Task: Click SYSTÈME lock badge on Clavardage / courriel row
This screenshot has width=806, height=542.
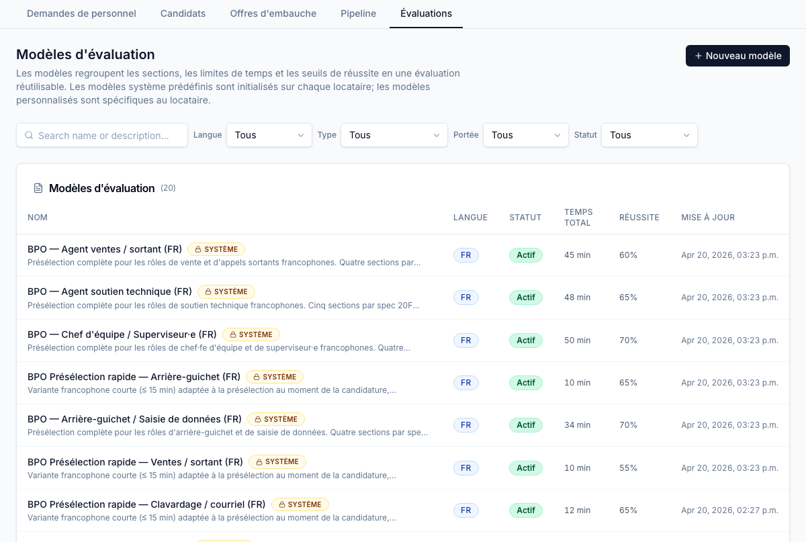Action: (300, 504)
